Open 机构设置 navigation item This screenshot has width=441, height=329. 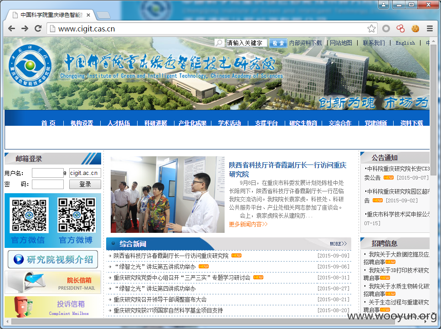pos(82,123)
